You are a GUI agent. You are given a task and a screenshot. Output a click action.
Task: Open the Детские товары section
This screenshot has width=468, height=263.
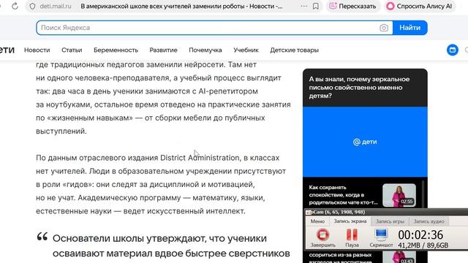tap(294, 50)
